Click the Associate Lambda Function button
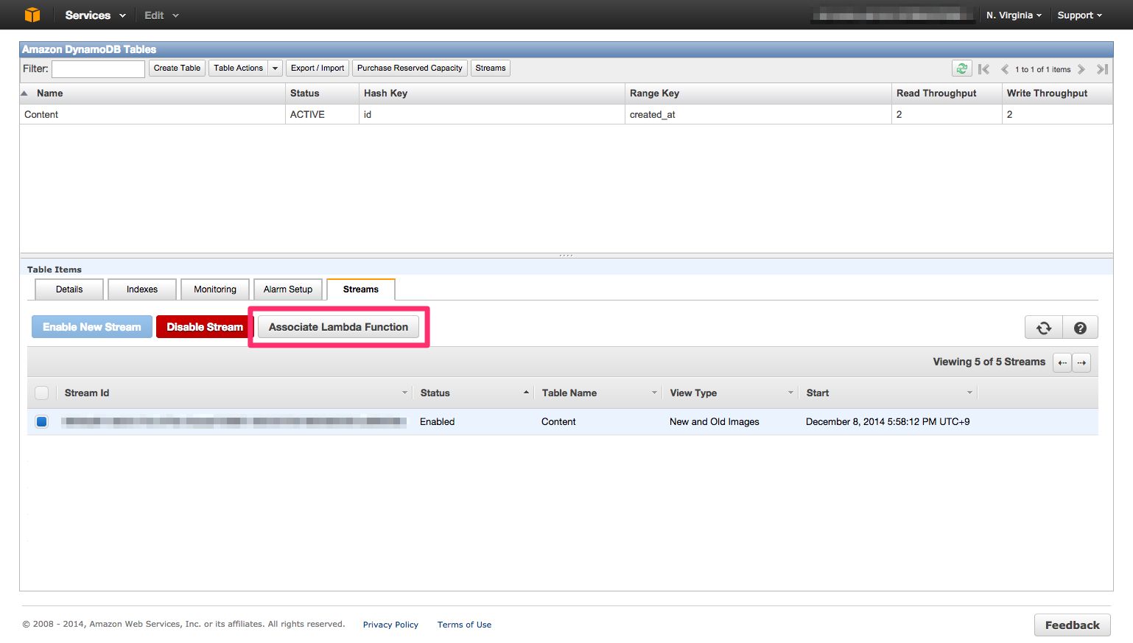 coord(337,326)
